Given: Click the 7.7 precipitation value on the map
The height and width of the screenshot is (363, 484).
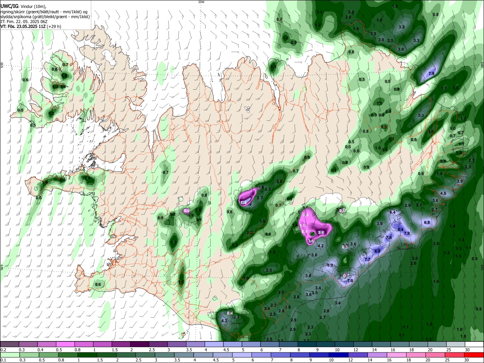Looking at the screenshot, I should (x=368, y=259).
